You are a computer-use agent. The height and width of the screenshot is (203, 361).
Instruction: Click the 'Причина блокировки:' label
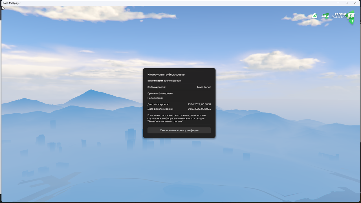(160, 93)
